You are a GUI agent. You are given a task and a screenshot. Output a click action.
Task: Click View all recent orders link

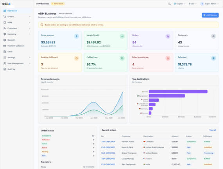[212, 130]
